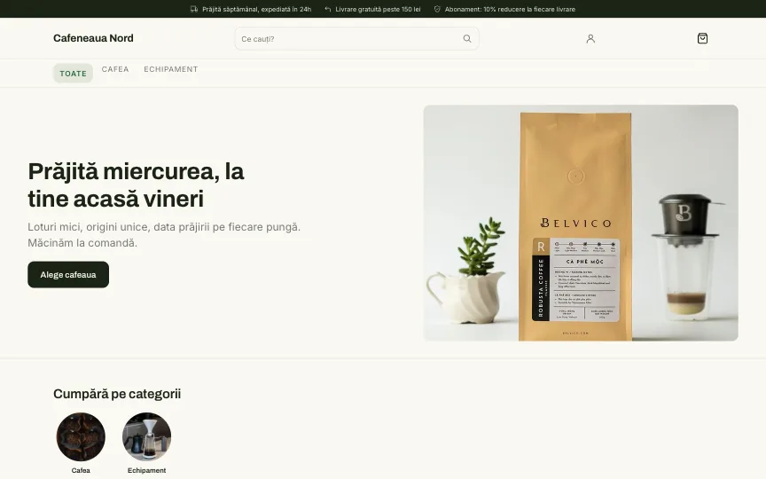This screenshot has width=766, height=479.
Task: Open the Echipament category thumbnail
Action: point(146,436)
